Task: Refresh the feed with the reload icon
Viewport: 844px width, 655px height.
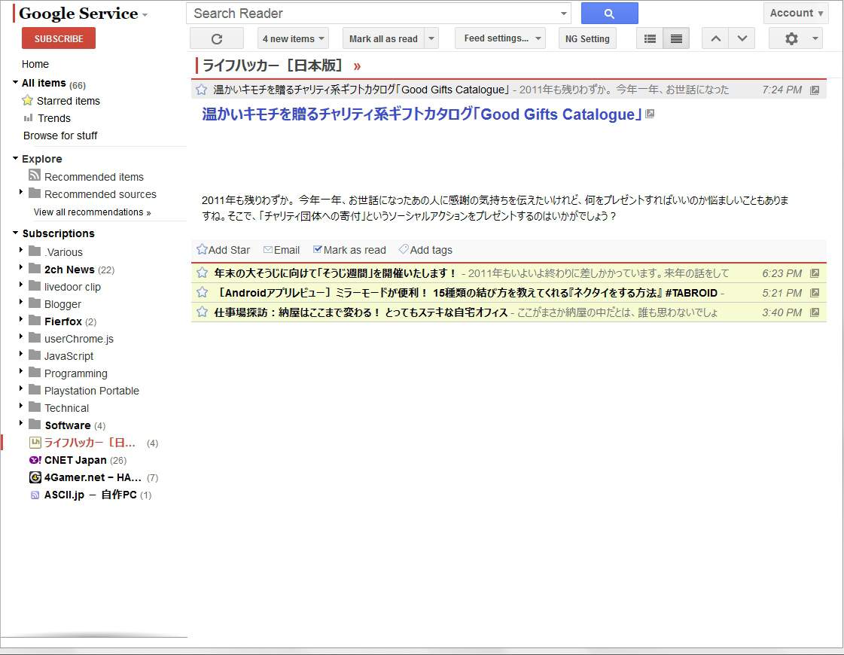Action: point(217,38)
